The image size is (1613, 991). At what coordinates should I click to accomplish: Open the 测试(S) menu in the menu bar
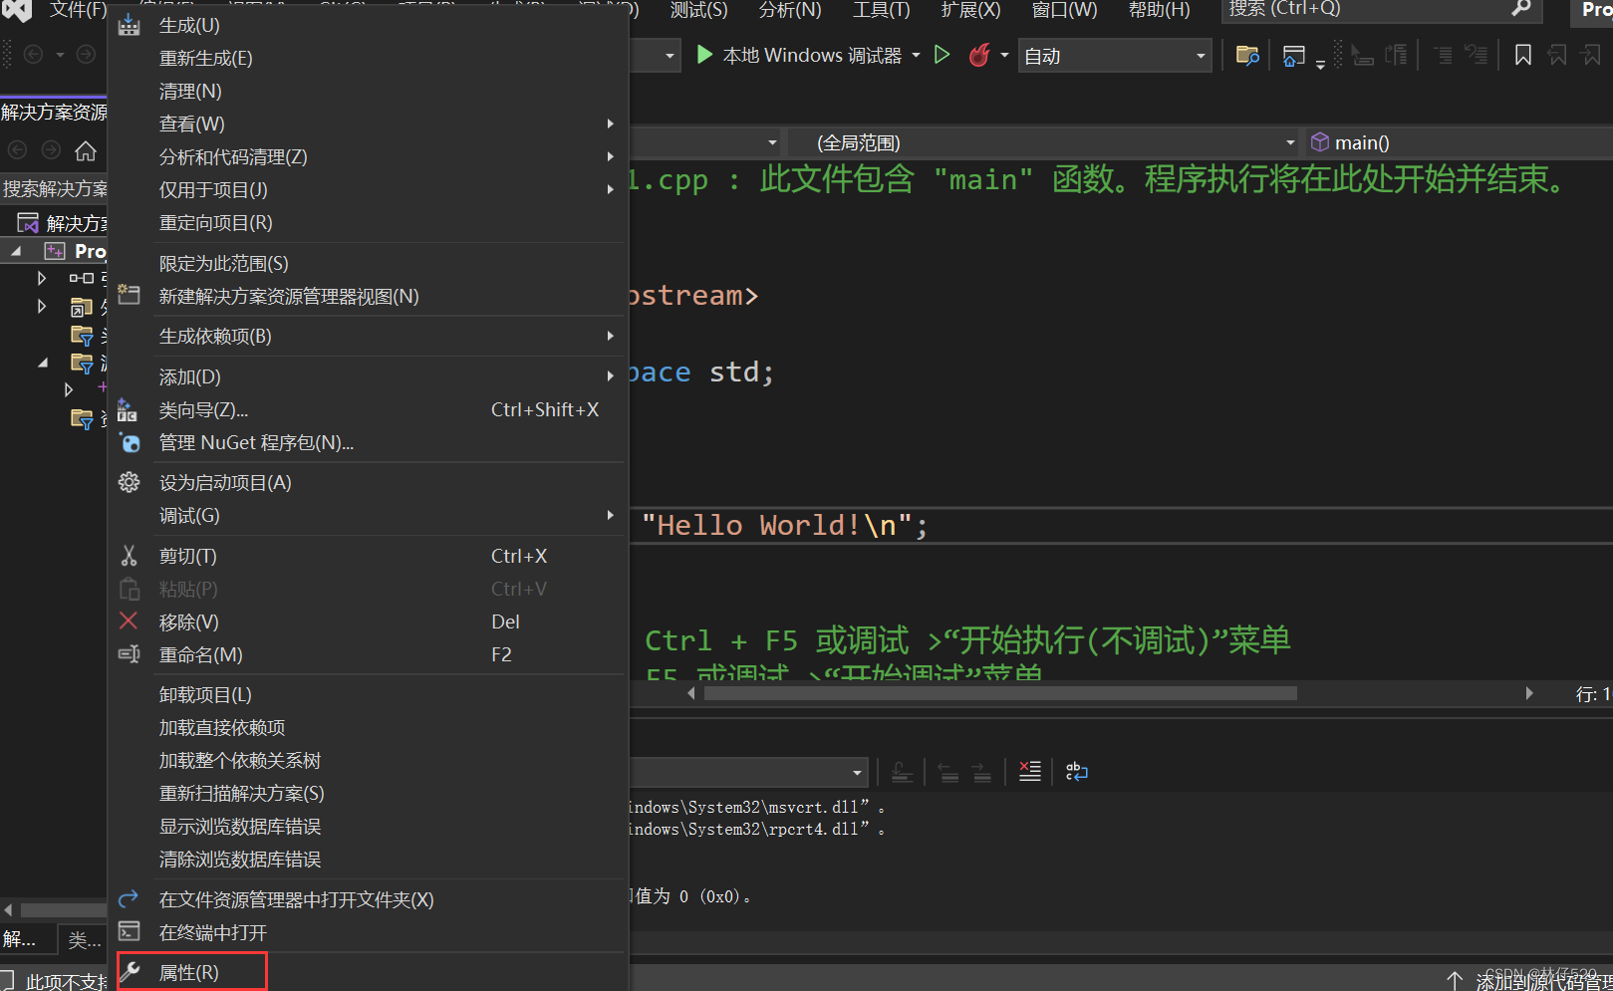point(698,10)
